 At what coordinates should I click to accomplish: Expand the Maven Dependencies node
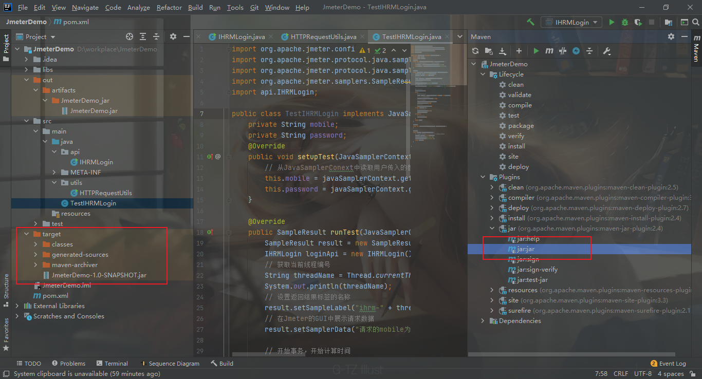(x=483, y=321)
